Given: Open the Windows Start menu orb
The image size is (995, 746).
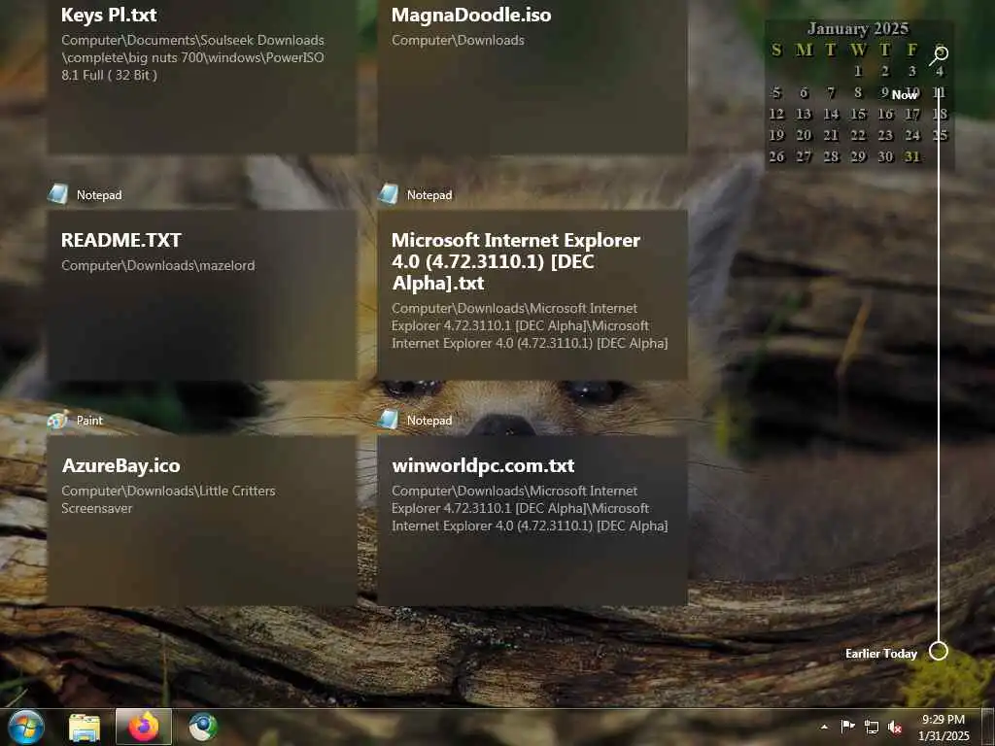Looking at the screenshot, I should pyautogui.click(x=25, y=727).
